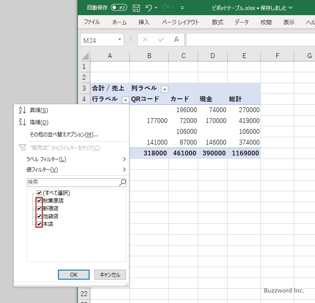The image size is (315, 303).
Task: Click the Select All corner triangle
Action: click(x=85, y=56)
